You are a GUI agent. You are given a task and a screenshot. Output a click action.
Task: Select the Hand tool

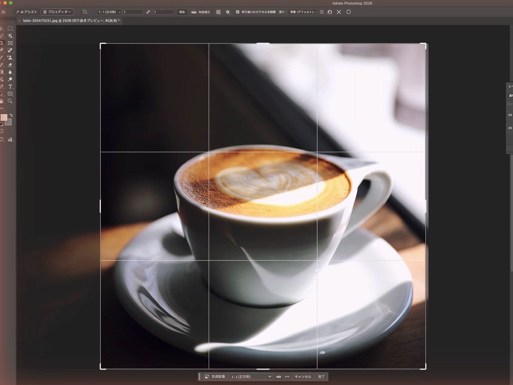pyautogui.click(x=2, y=101)
